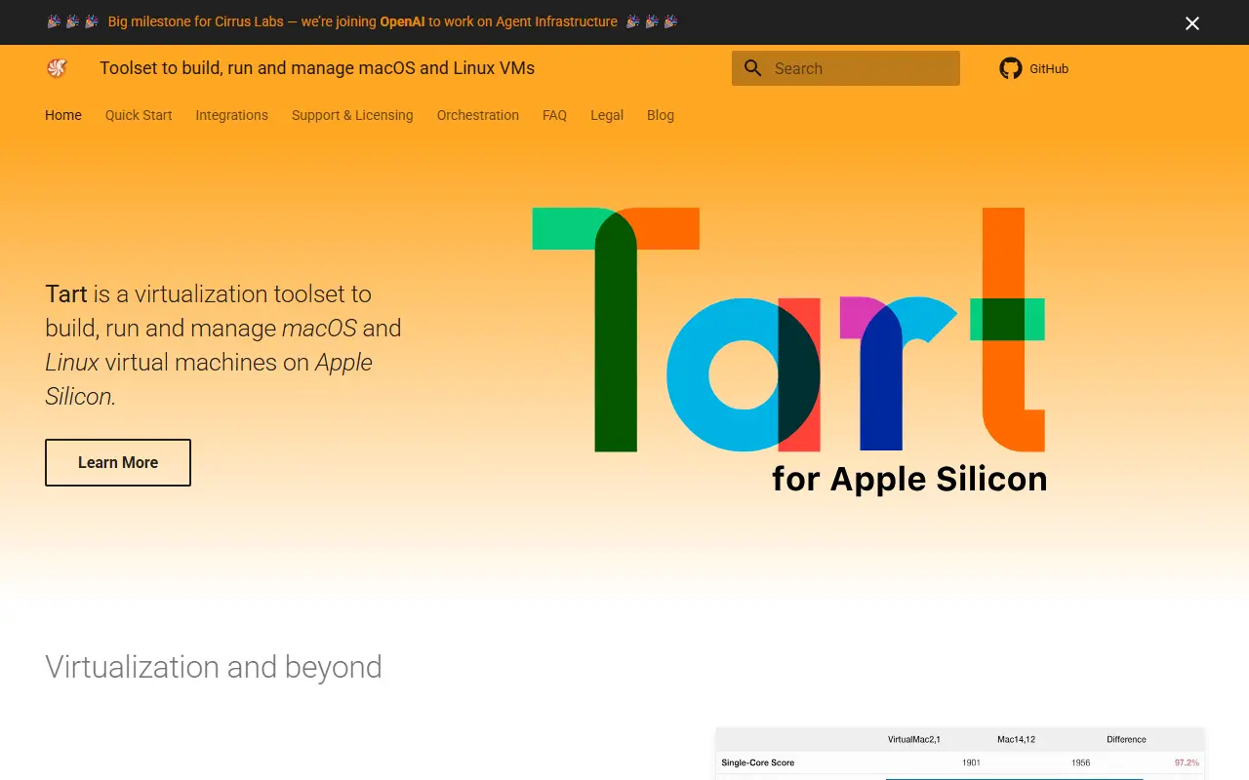
Task: Open the benchmark comparison table image
Action: 960,753
